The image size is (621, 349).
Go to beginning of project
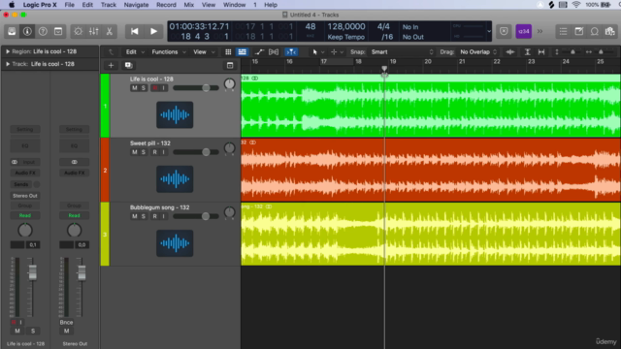click(135, 31)
